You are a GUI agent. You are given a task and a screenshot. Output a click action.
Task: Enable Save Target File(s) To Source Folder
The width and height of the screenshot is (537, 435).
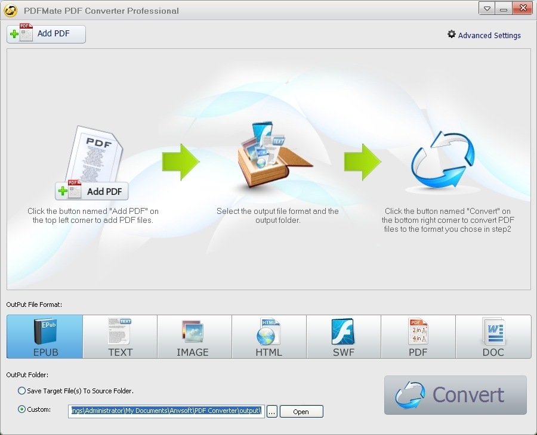point(22,391)
